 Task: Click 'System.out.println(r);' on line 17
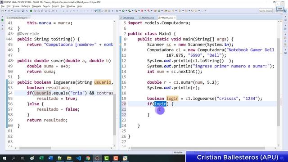[173, 88]
